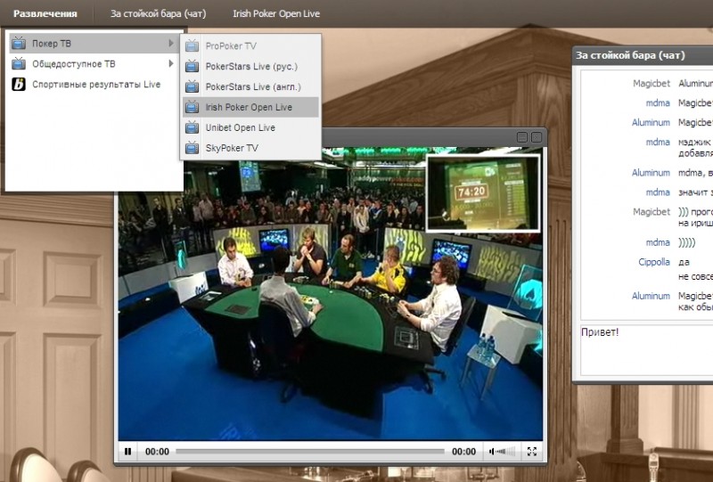Choose PokerStars Live (рус.) channel

pos(250,67)
